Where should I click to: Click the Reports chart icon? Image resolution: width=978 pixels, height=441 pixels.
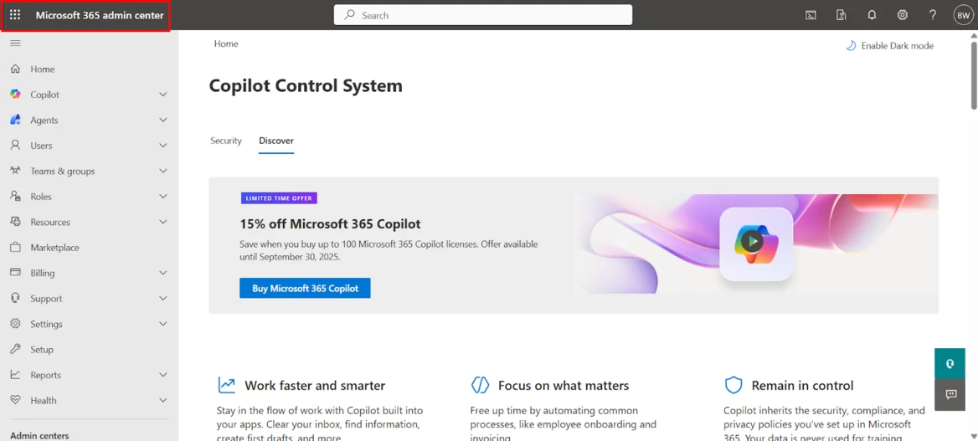point(16,375)
